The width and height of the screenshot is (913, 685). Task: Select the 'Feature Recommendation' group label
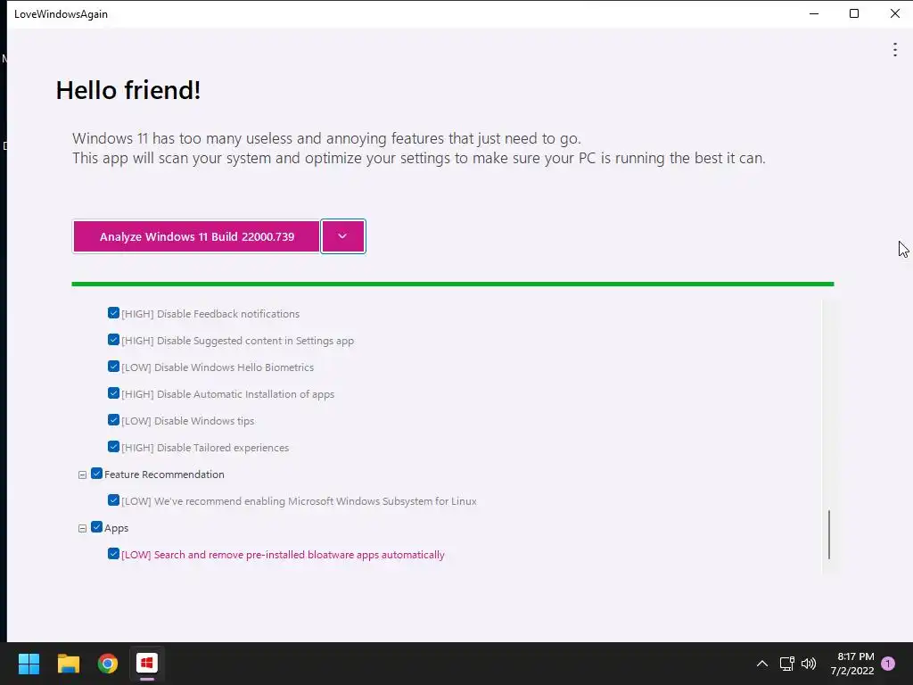164,475
